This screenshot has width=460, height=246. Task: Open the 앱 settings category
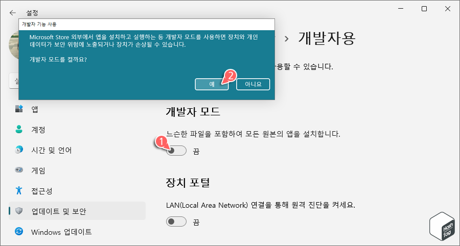click(77, 110)
